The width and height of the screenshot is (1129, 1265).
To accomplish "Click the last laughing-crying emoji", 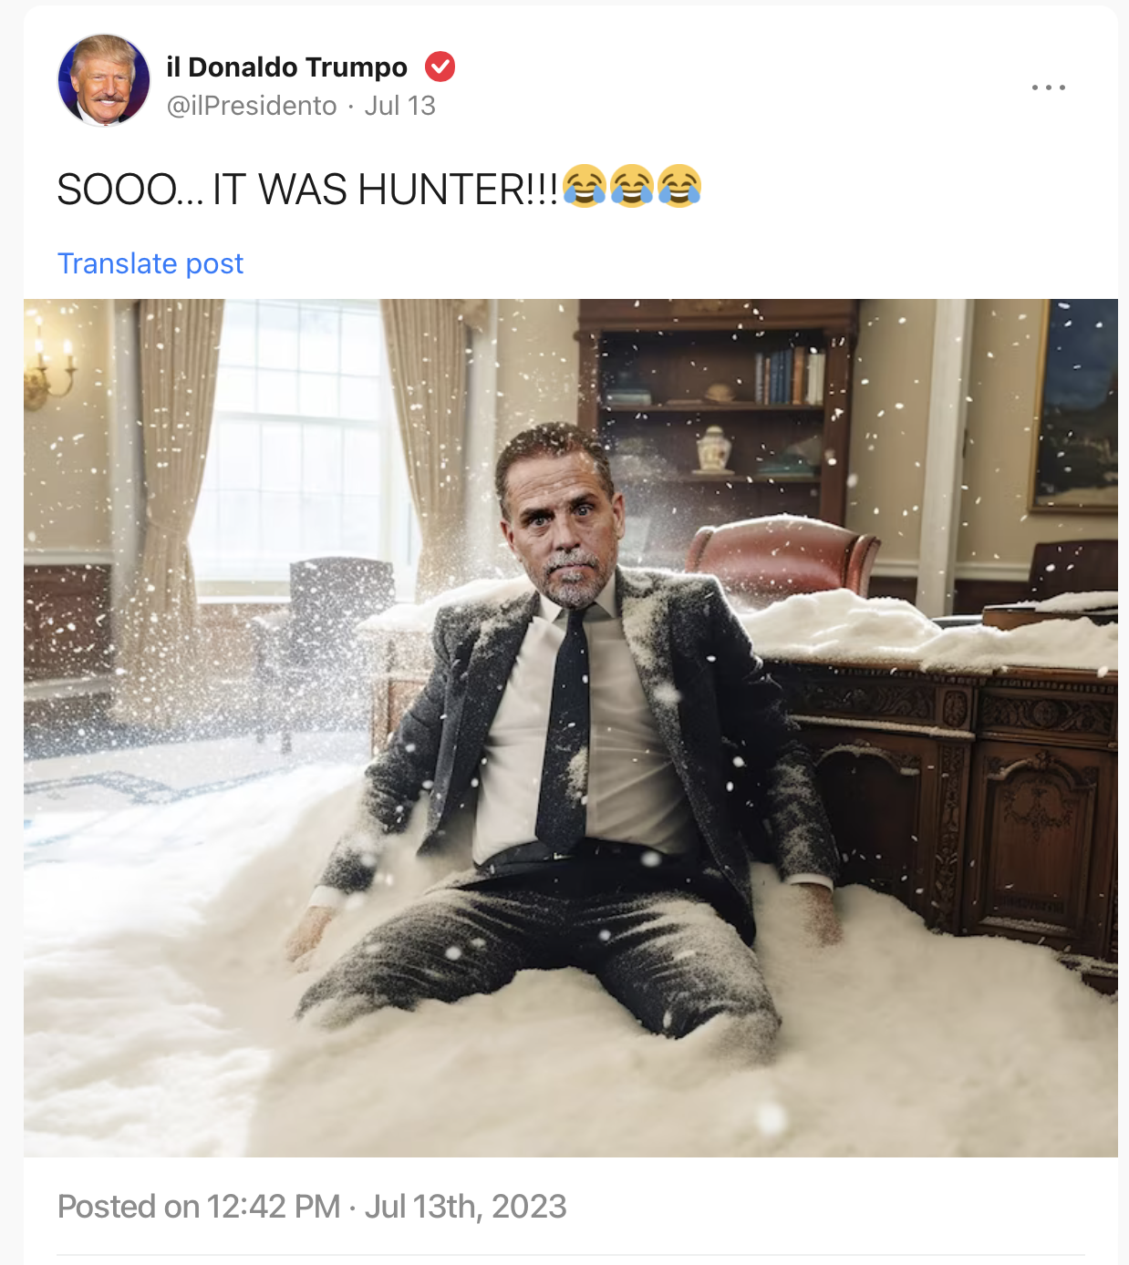I will [679, 187].
